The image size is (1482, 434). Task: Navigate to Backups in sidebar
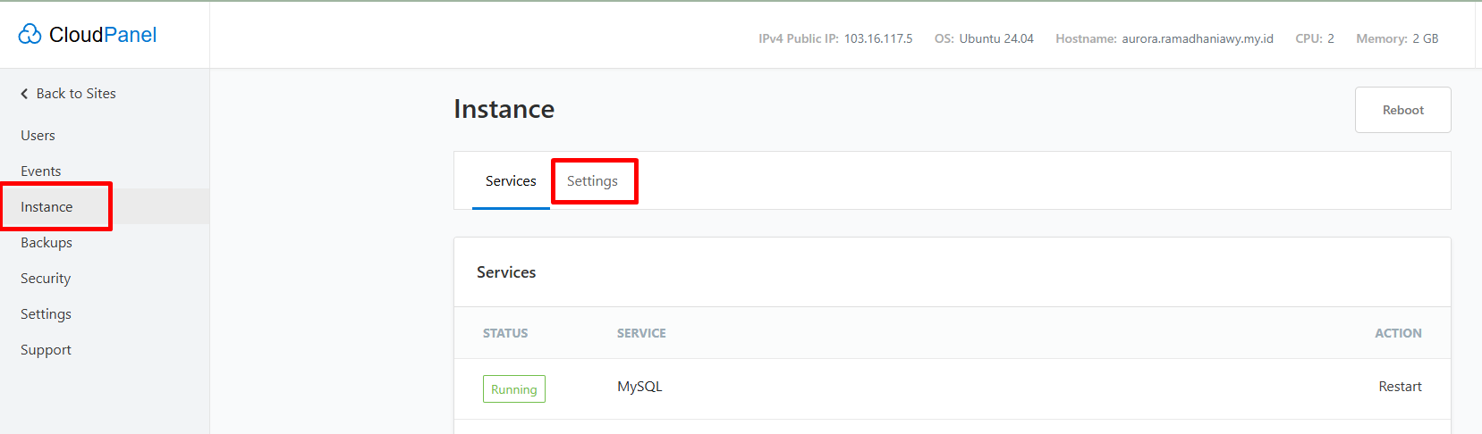47,243
